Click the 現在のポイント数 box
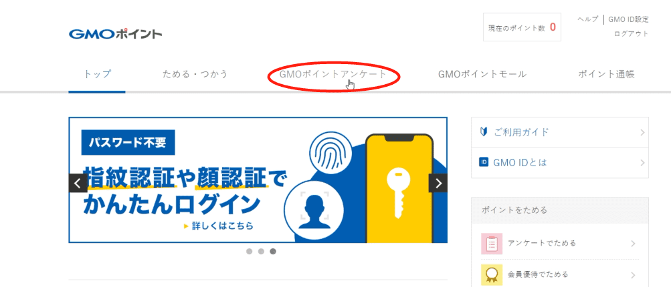671x287 pixels. click(522, 27)
